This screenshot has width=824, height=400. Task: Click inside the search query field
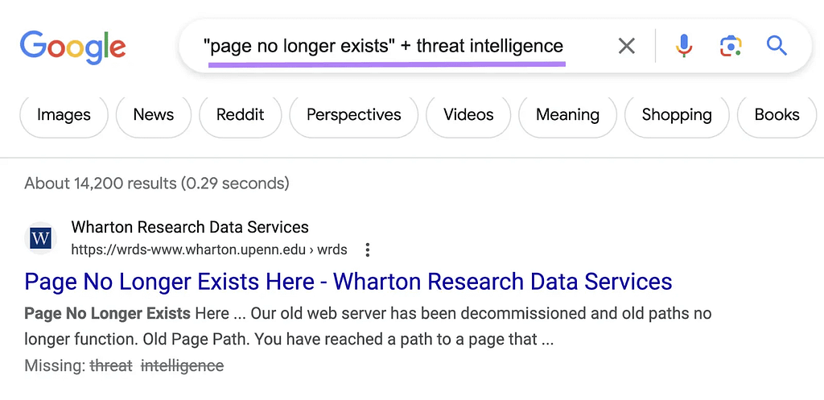tap(385, 46)
